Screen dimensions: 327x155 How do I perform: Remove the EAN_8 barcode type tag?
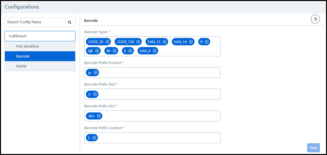[155, 51]
